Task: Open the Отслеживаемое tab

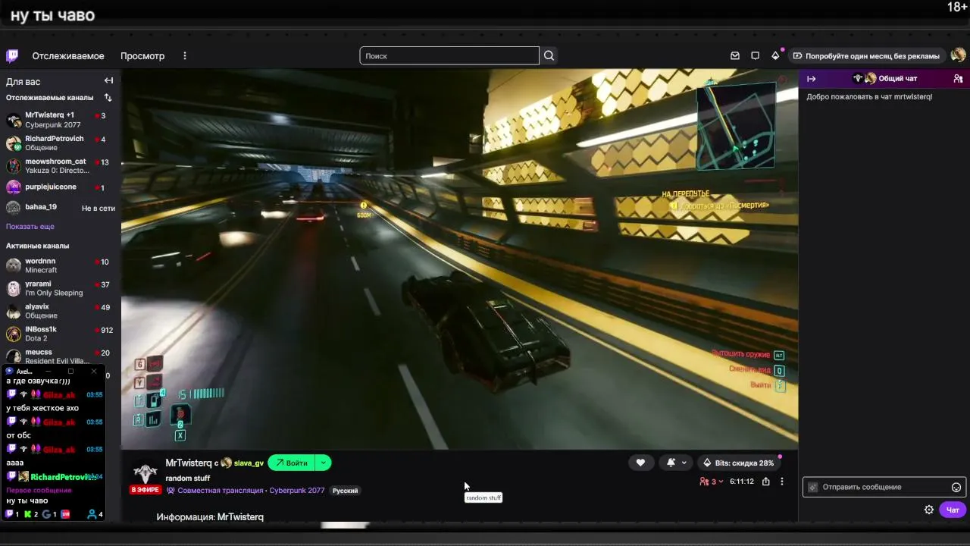Action: click(68, 56)
